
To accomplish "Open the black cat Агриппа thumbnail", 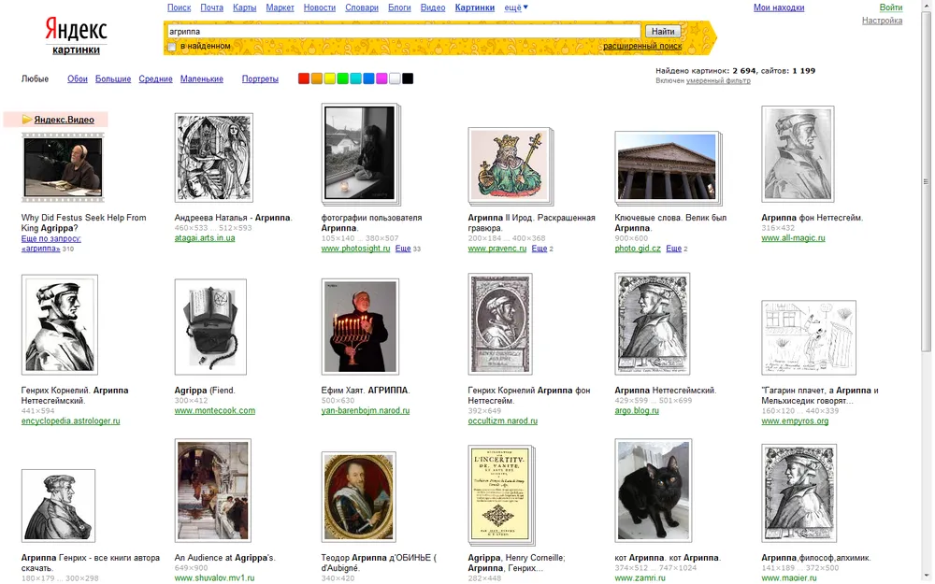I will click(654, 491).
